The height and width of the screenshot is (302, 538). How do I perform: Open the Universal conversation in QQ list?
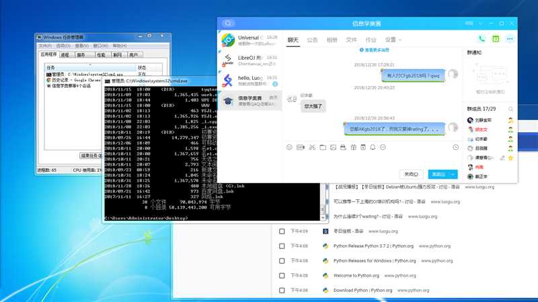249,40
